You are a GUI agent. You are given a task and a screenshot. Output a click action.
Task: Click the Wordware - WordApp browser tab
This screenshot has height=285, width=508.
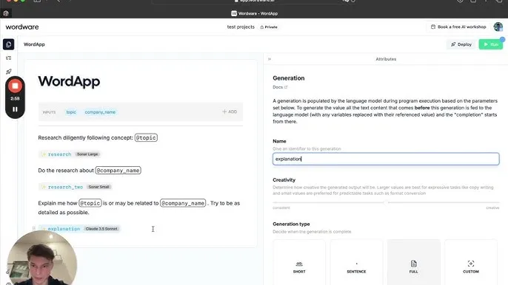tap(254, 13)
